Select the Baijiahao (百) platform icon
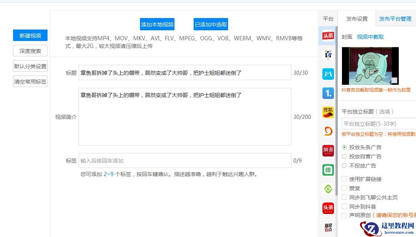The height and width of the screenshot is (237, 416). (x=328, y=55)
